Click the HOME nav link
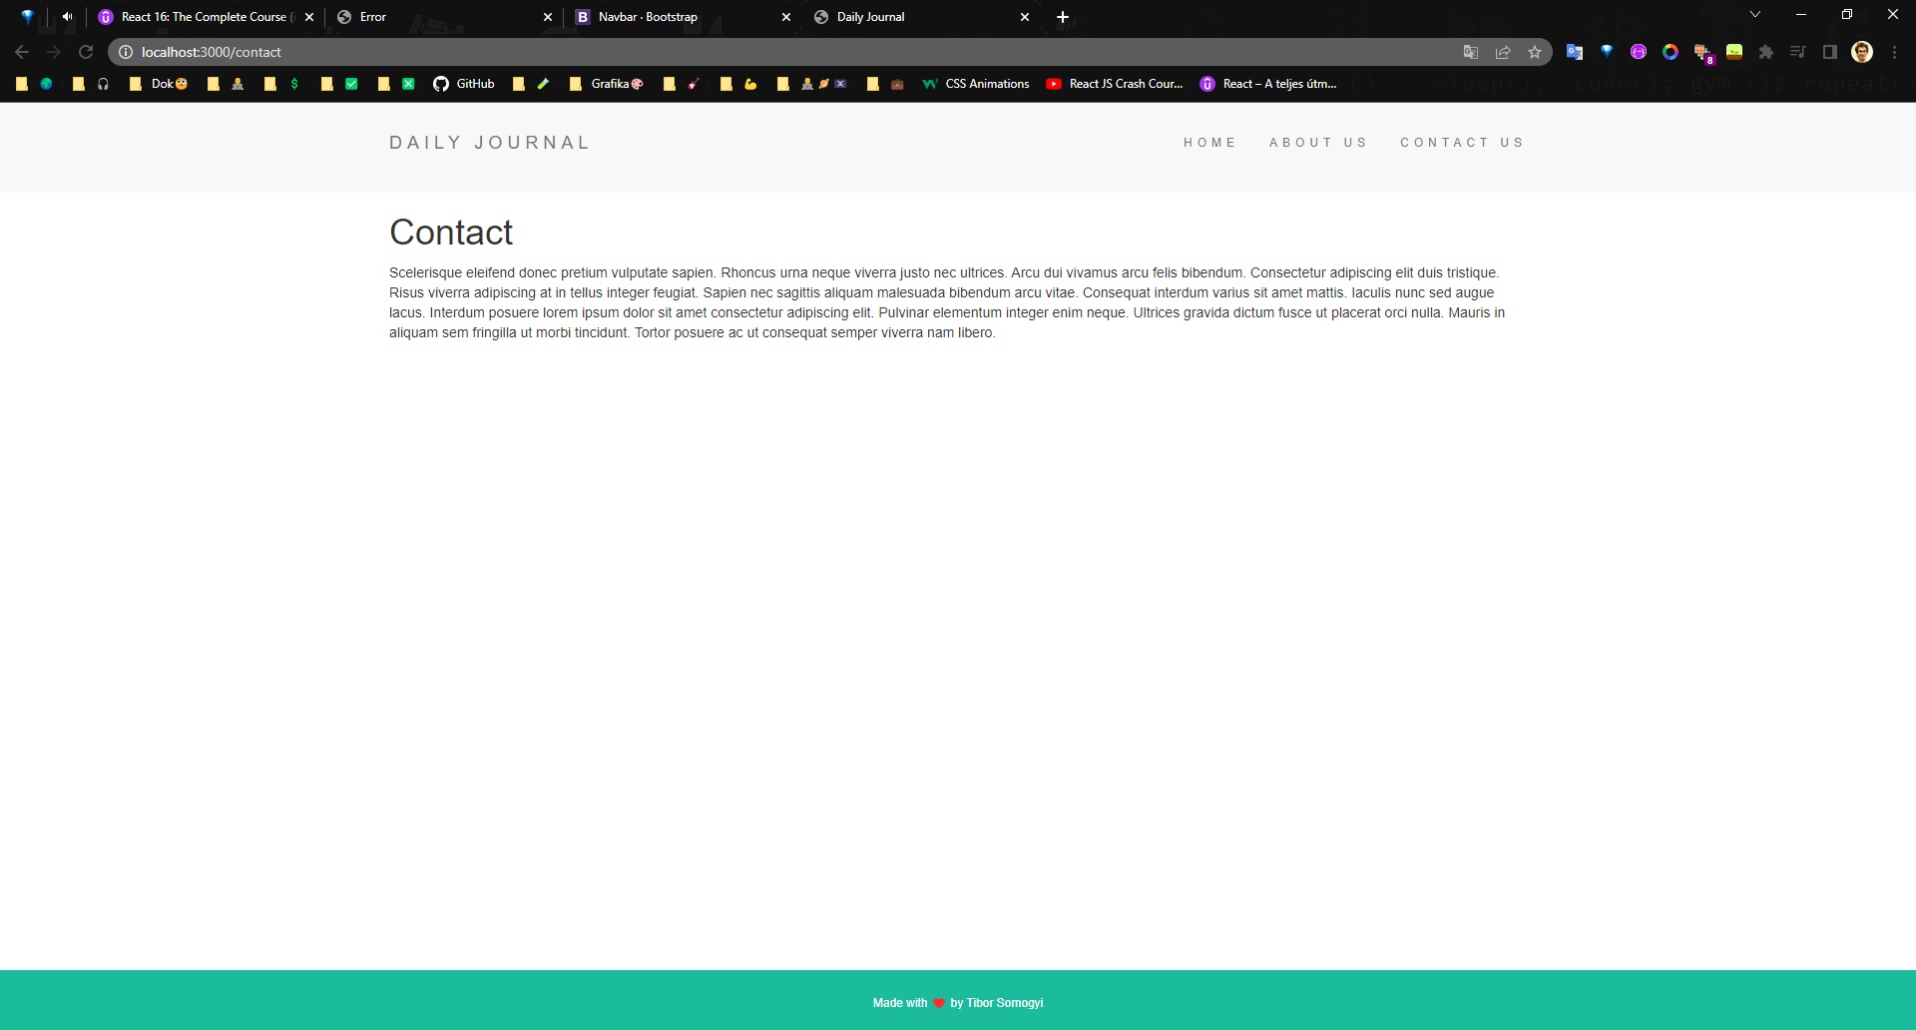This screenshot has width=1916, height=1030. point(1209,143)
